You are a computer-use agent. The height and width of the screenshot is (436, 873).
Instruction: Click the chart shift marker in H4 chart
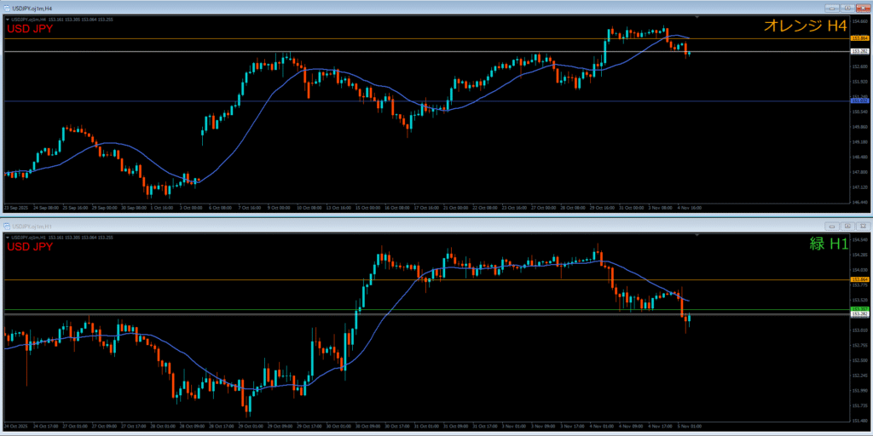(698, 19)
